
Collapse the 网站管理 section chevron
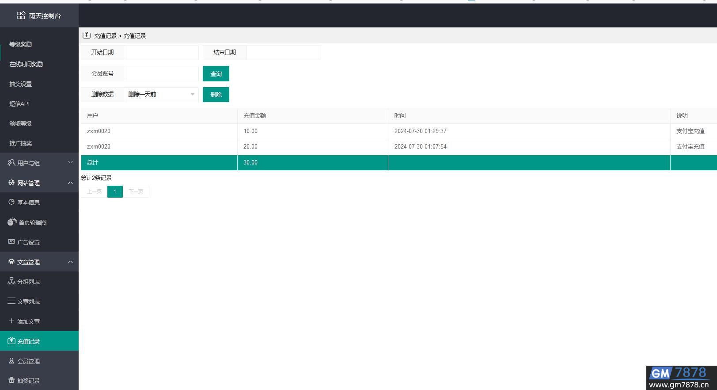(x=70, y=183)
